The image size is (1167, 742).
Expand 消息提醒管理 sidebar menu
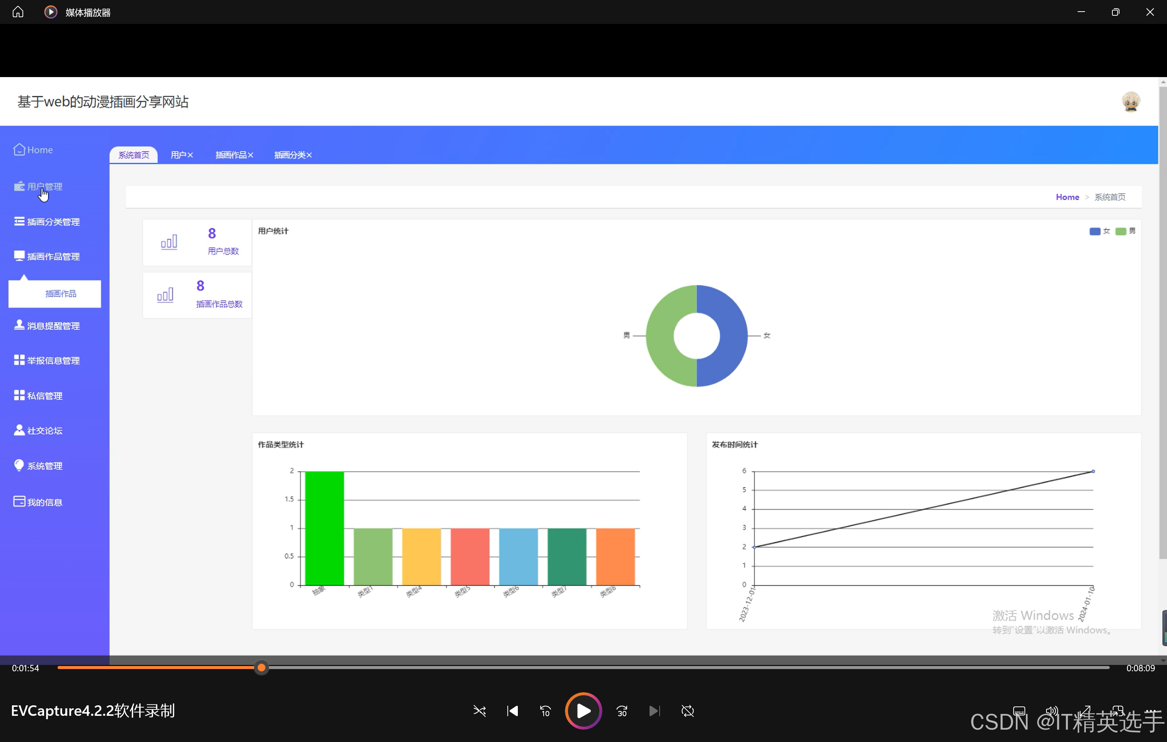click(x=47, y=326)
